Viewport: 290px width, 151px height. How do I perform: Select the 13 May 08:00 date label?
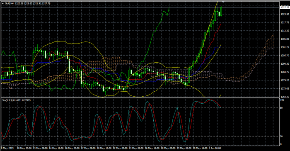(41, 148)
